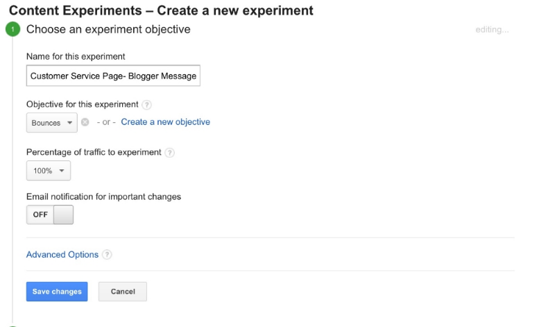This screenshot has width=555, height=327.
Task: Click the Objective for this experiment label
Action: [82, 105]
